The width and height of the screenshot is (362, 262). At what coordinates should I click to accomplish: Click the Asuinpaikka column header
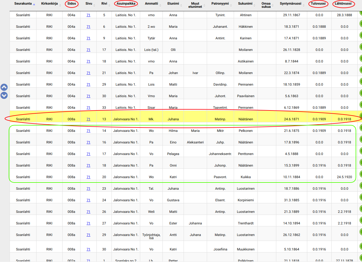(x=126, y=4)
